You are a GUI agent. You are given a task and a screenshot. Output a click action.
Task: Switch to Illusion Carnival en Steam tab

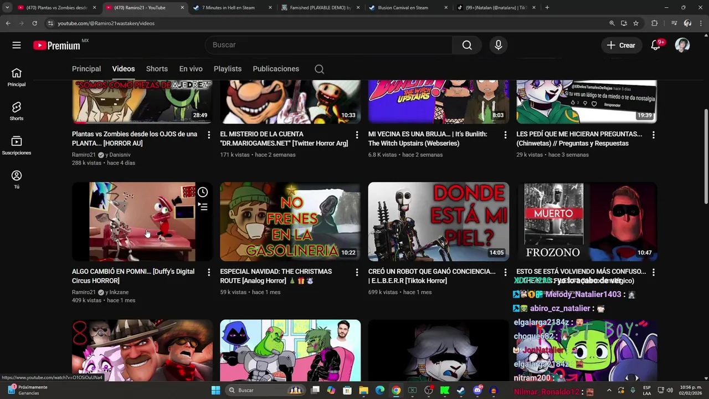(407, 8)
